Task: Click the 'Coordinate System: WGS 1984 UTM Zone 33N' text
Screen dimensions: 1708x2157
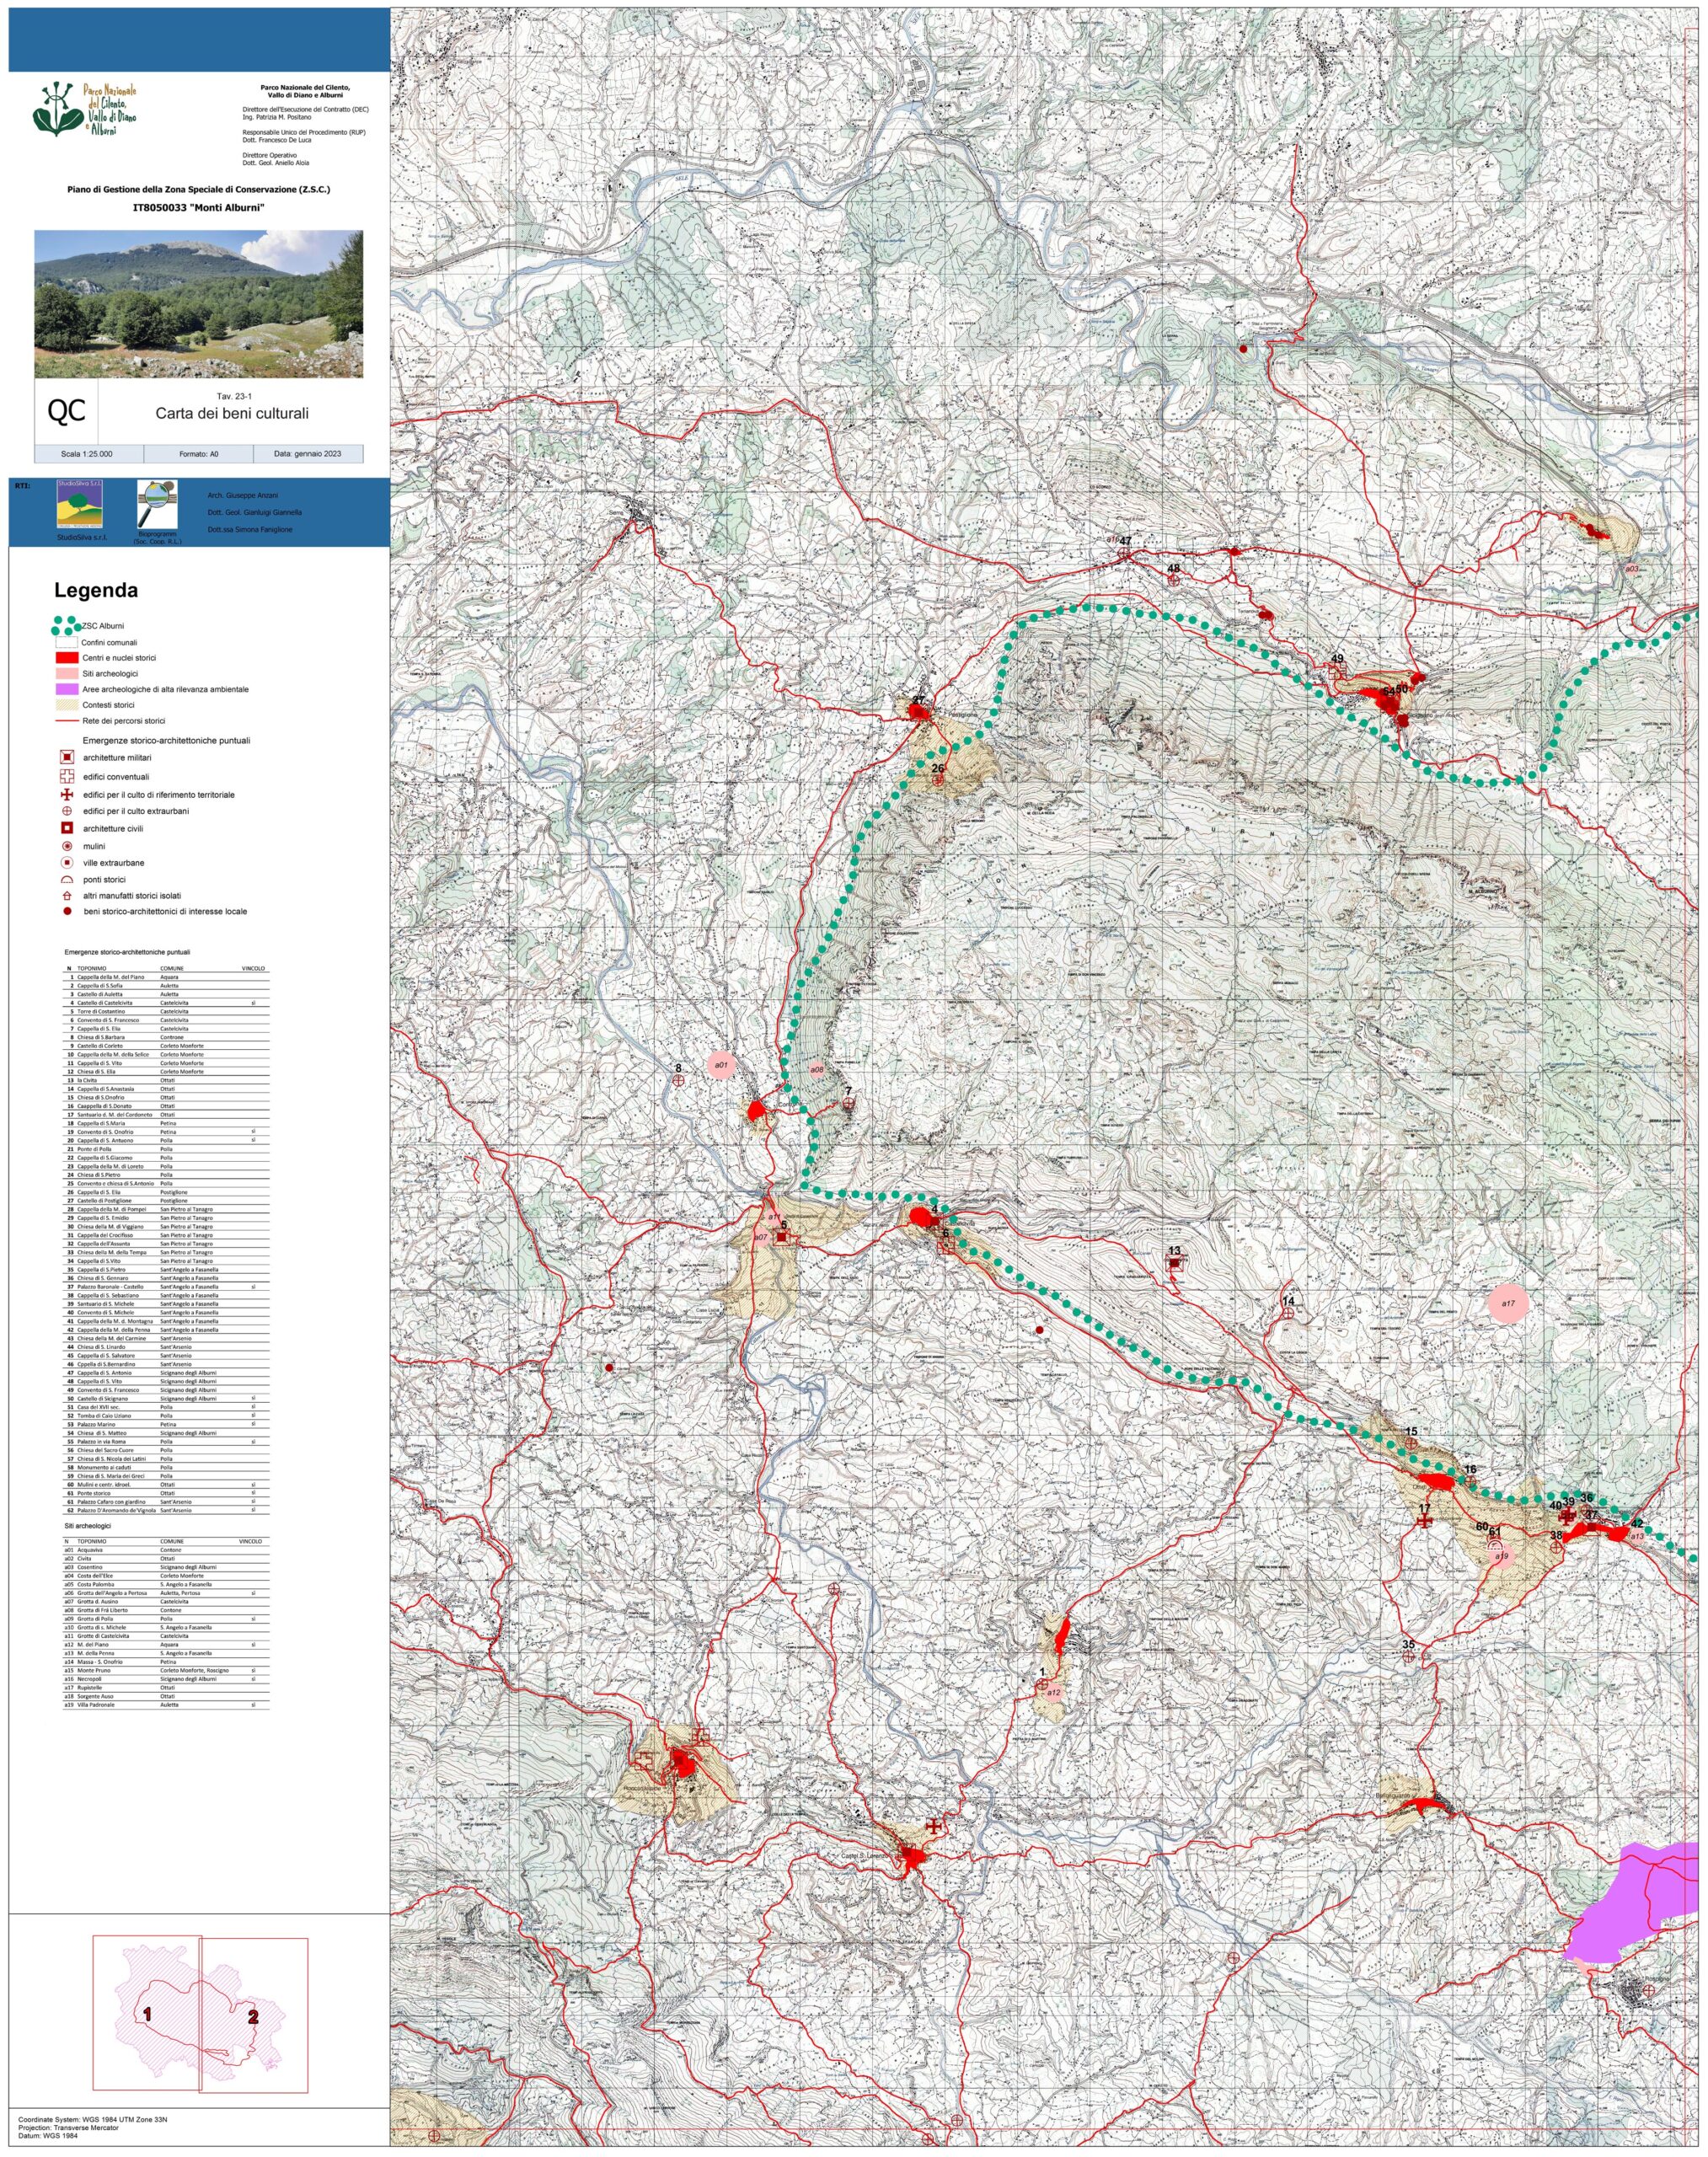Action: point(93,2119)
